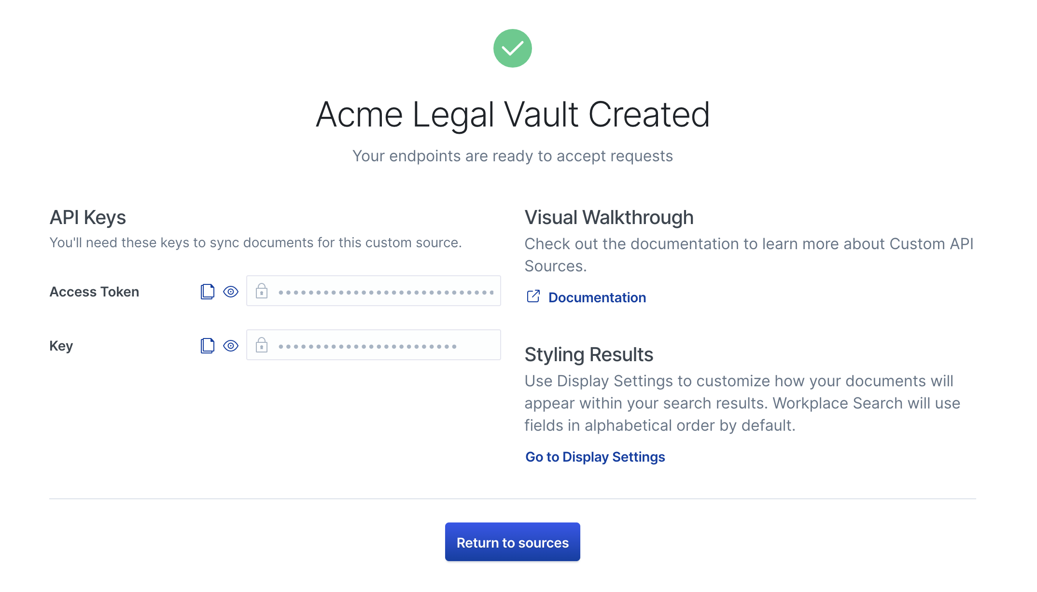Image resolution: width=1037 pixels, height=592 pixels.
Task: Reveal the hidden Access Token value
Action: click(x=231, y=292)
